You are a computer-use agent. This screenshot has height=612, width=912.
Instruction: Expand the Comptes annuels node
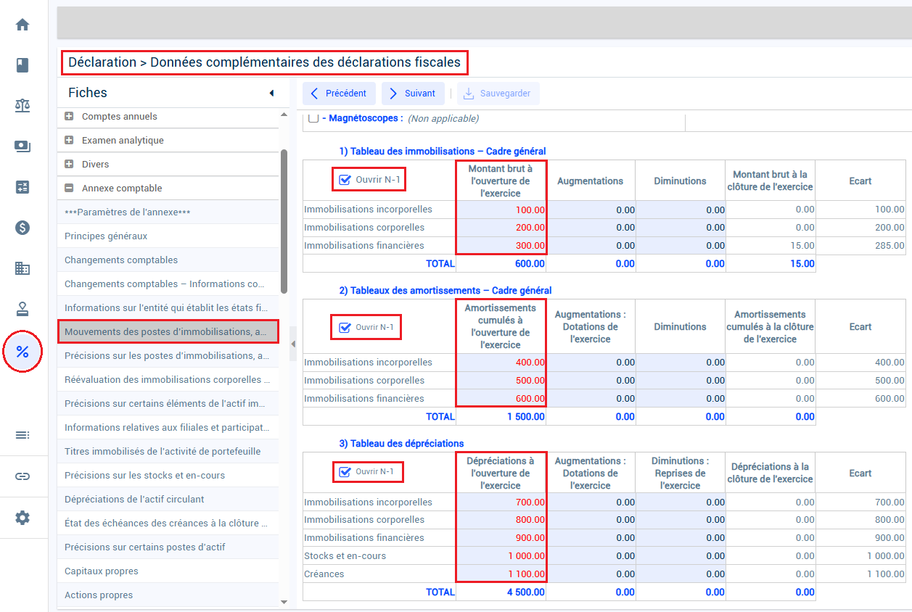69,117
